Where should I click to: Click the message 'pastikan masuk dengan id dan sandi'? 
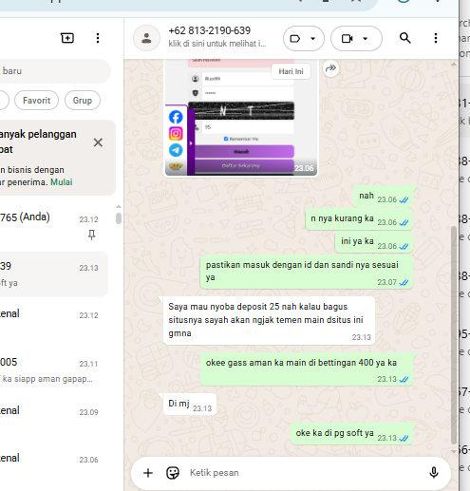307,273
